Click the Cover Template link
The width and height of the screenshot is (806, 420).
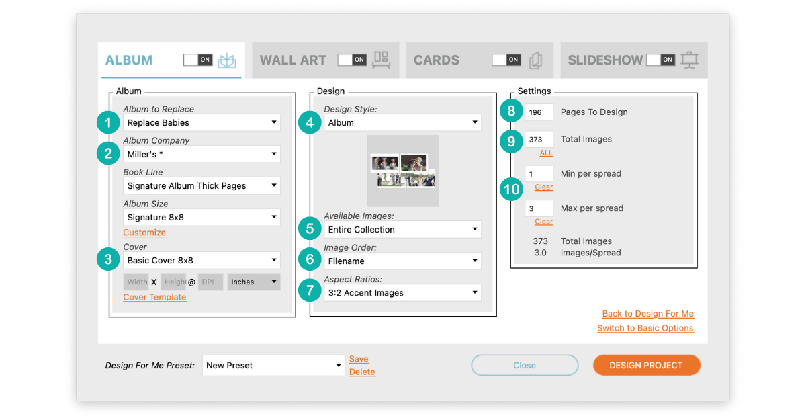154,297
